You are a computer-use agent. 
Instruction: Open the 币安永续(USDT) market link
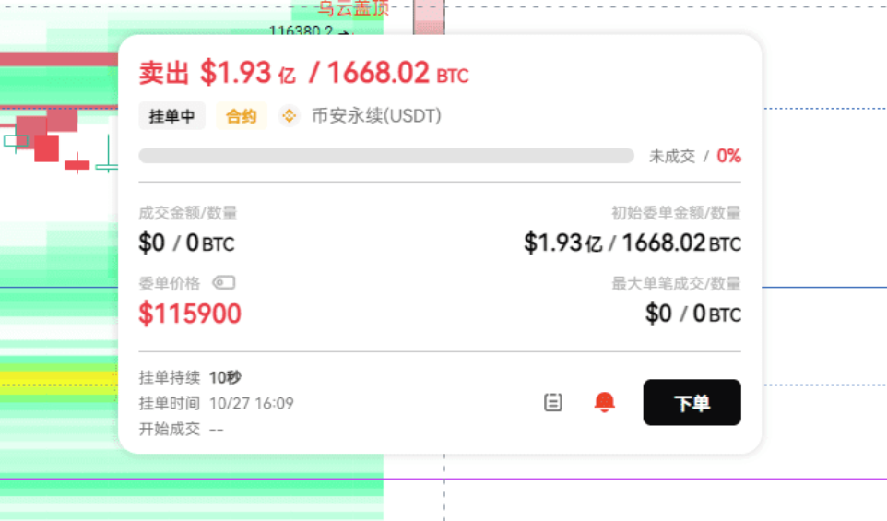click(376, 116)
